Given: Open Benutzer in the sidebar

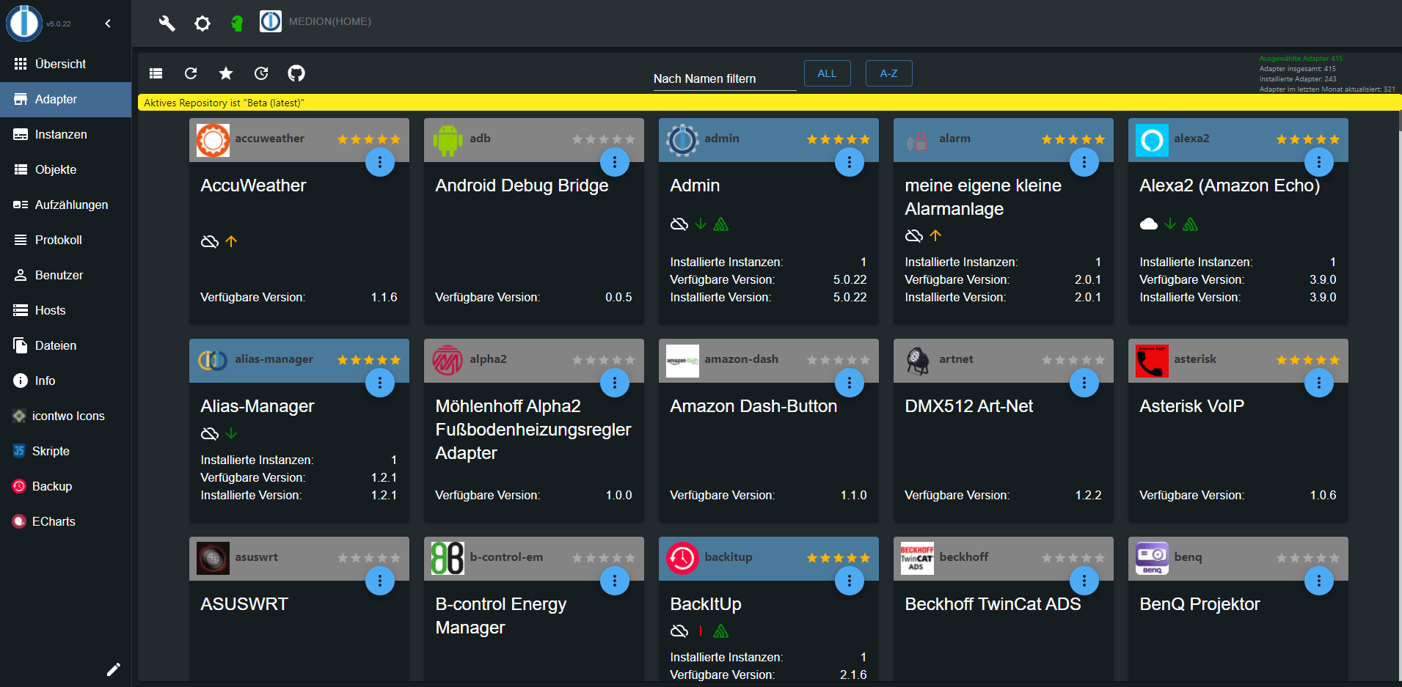Looking at the screenshot, I should click(66, 275).
